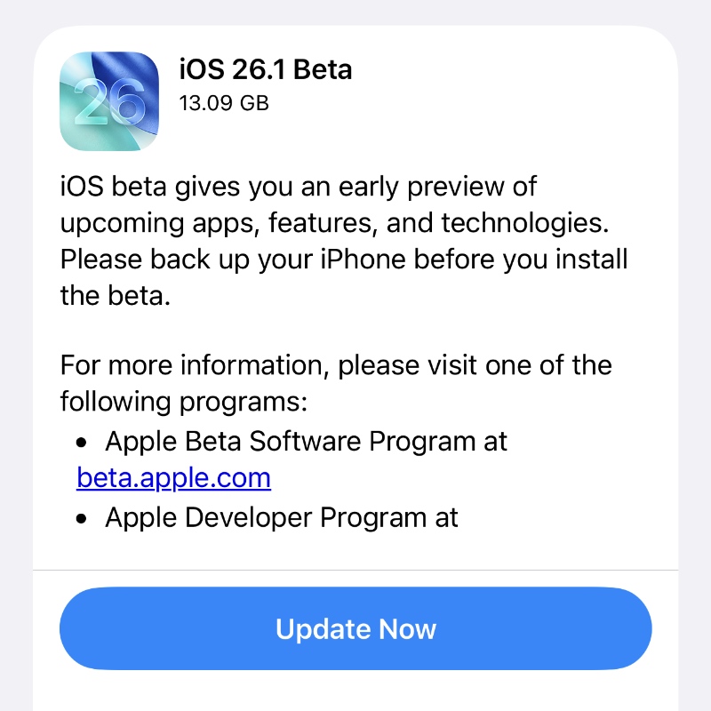The height and width of the screenshot is (711, 711).
Task: Click the bullet before Apple Beta Software Program
Action: (x=82, y=443)
